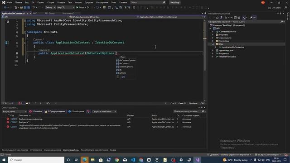Open the Справка (Help) menu
The width and height of the screenshot is (290, 163).
pos(123,2)
